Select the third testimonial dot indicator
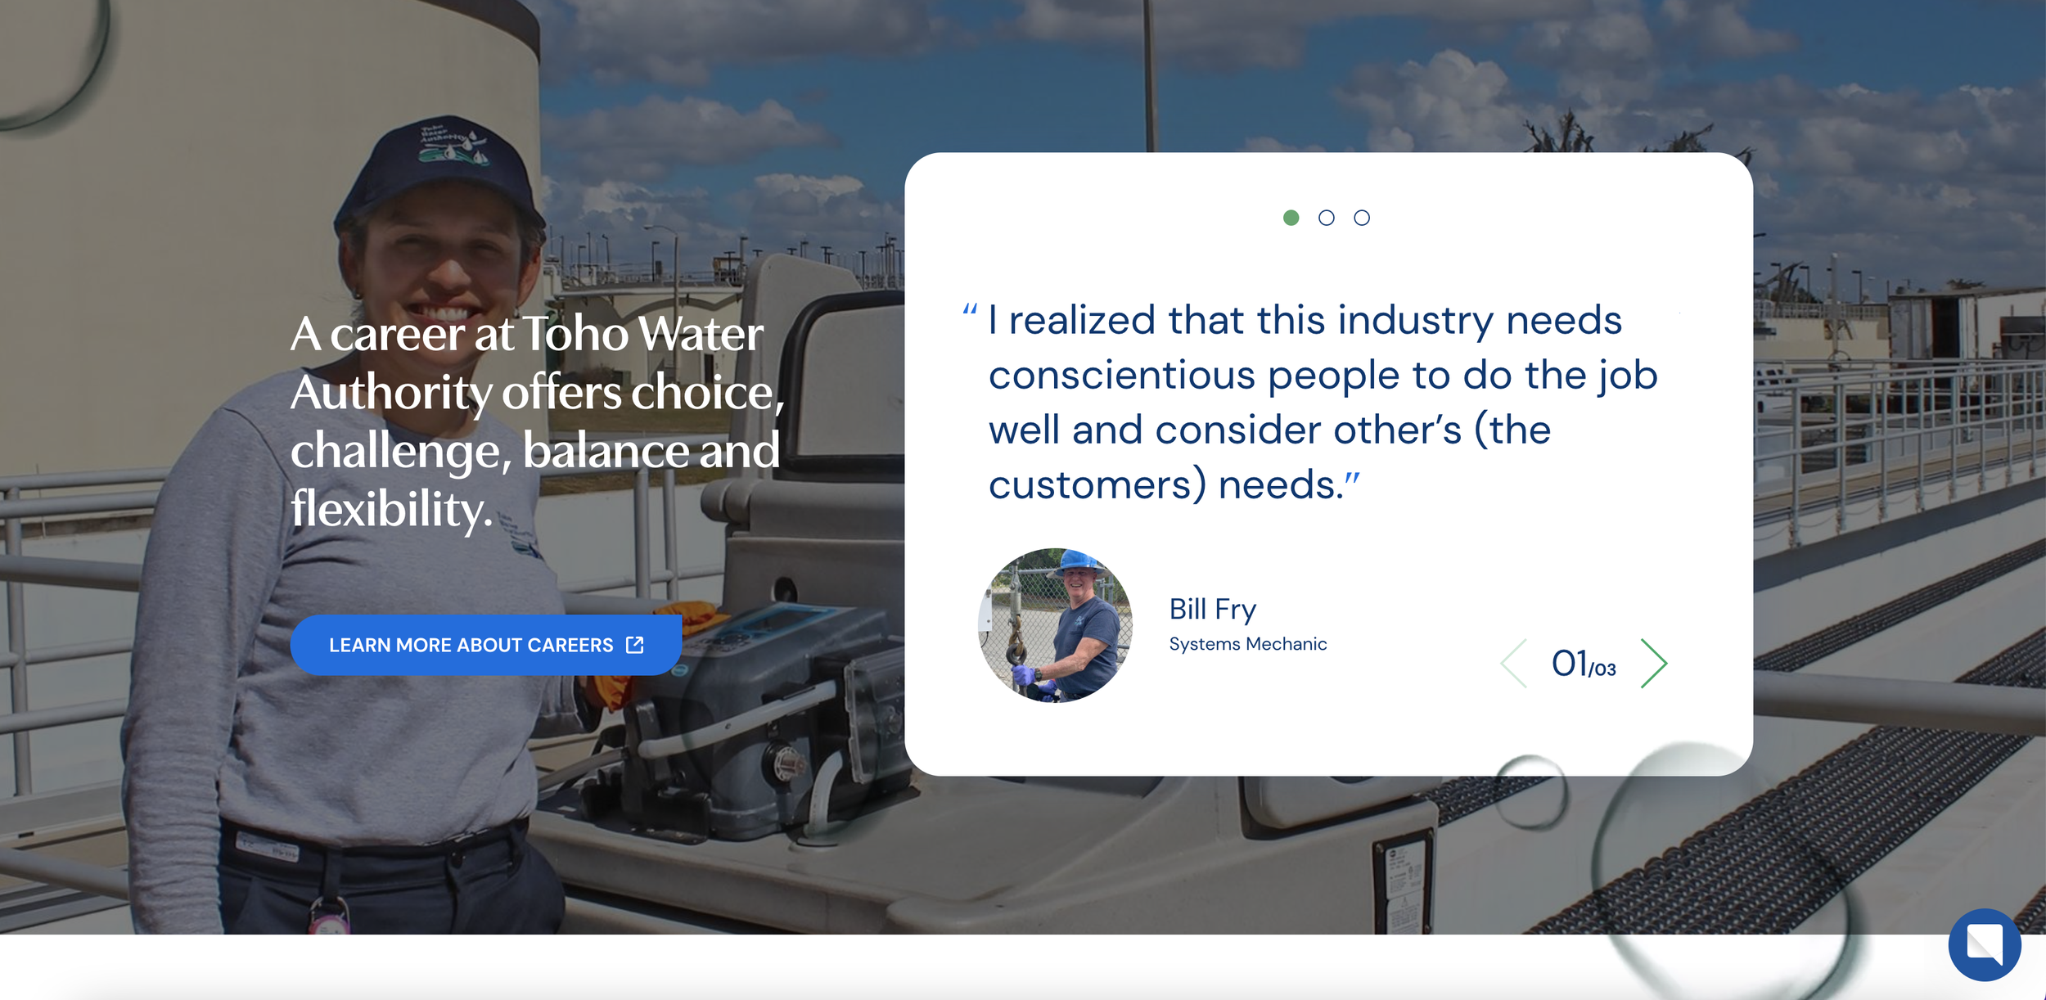The width and height of the screenshot is (2046, 1000). click(1361, 218)
